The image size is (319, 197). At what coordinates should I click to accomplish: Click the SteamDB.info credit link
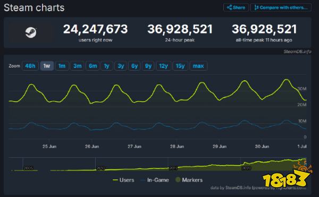click(297, 52)
